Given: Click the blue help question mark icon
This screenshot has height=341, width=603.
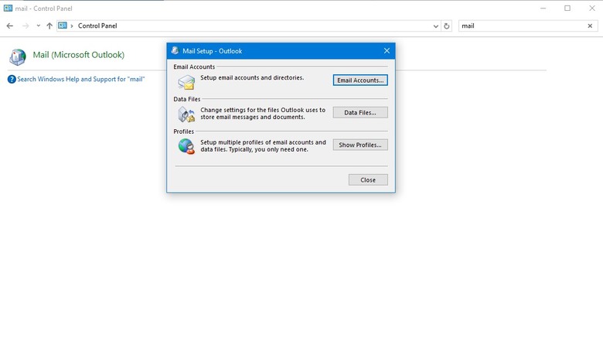Looking at the screenshot, I should [x=12, y=79].
